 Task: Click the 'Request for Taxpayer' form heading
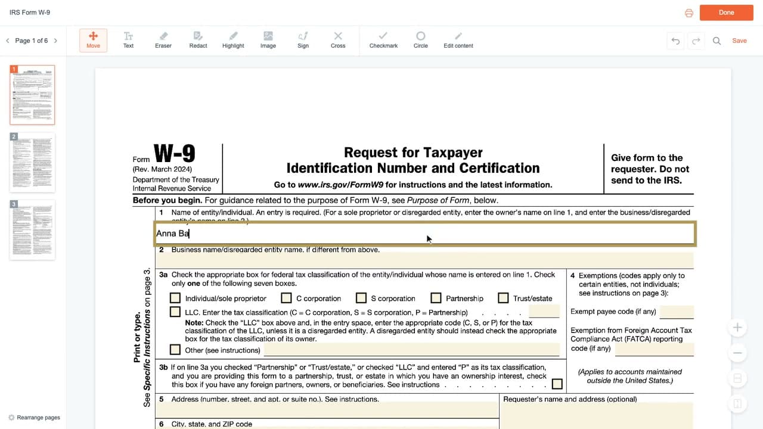[x=413, y=153]
